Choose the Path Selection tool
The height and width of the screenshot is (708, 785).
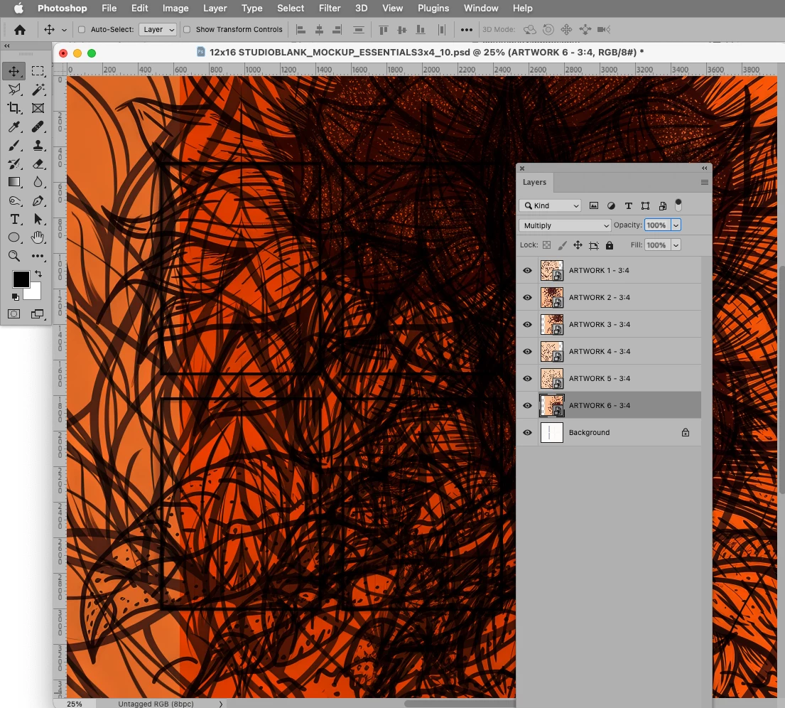tap(38, 220)
